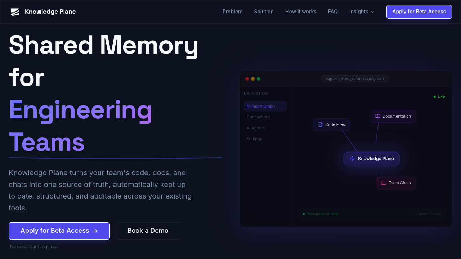The width and height of the screenshot is (461, 259).
Task: Click the green Live indicator dot
Action: coord(435,96)
